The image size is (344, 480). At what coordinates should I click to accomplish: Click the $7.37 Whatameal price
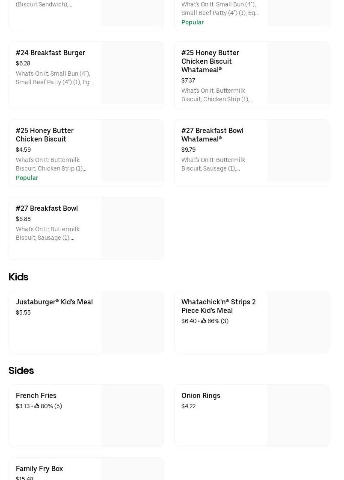pos(188,80)
